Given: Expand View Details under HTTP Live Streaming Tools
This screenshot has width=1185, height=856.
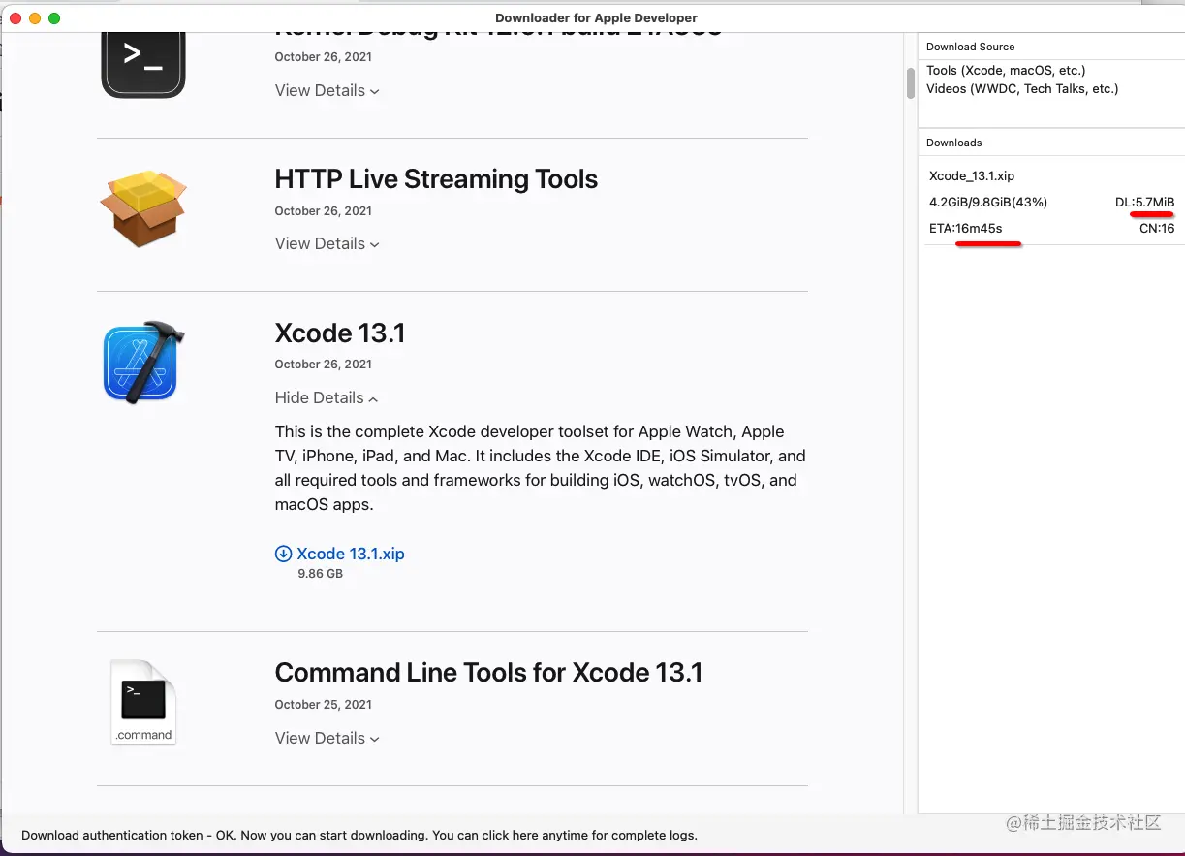Looking at the screenshot, I should (x=327, y=244).
